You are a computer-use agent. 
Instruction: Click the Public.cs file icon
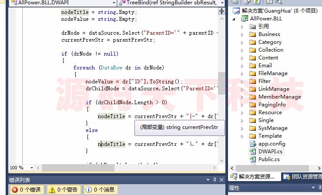(252, 159)
